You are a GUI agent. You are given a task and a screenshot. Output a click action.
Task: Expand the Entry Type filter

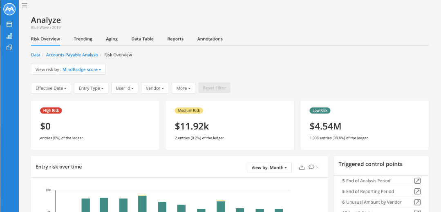91,88
